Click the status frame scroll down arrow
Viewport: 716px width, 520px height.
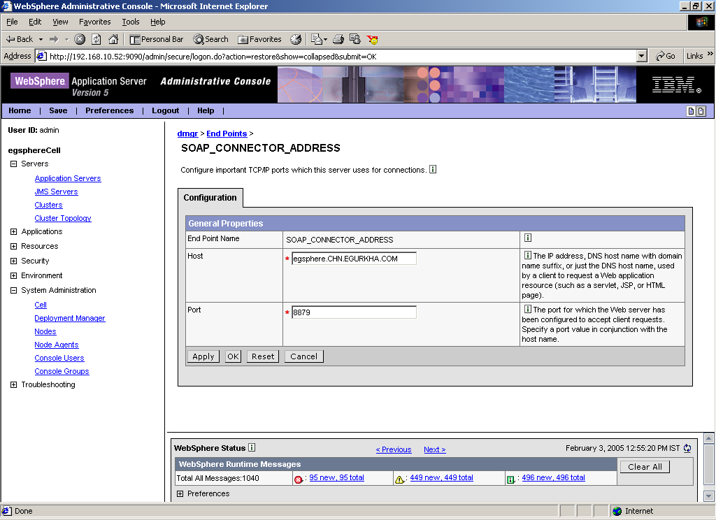(708, 496)
